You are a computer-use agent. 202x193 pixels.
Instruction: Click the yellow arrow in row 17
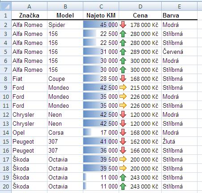coord(123,159)
